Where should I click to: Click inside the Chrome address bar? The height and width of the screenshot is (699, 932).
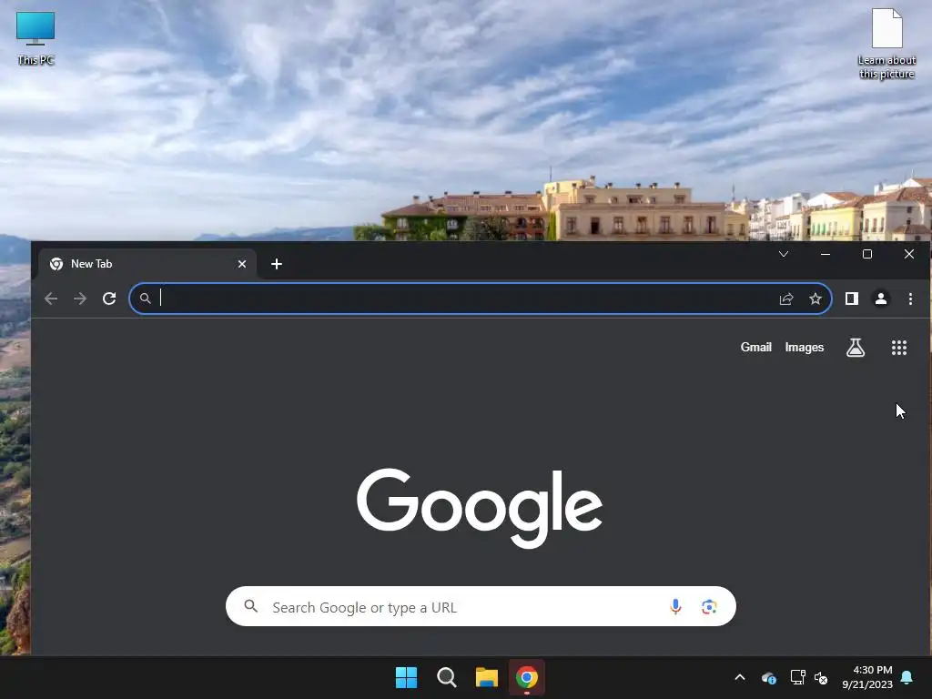click(481, 299)
